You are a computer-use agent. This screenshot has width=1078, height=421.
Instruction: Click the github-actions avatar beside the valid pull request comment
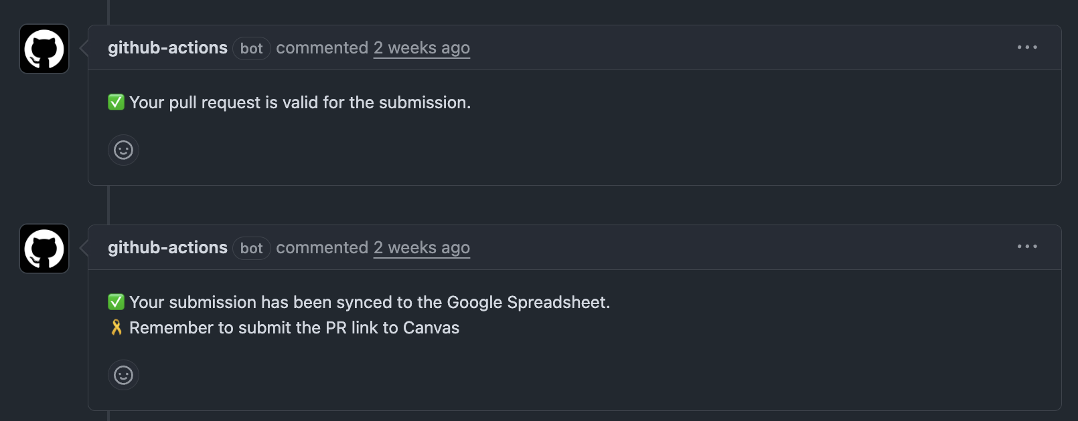[x=44, y=49]
